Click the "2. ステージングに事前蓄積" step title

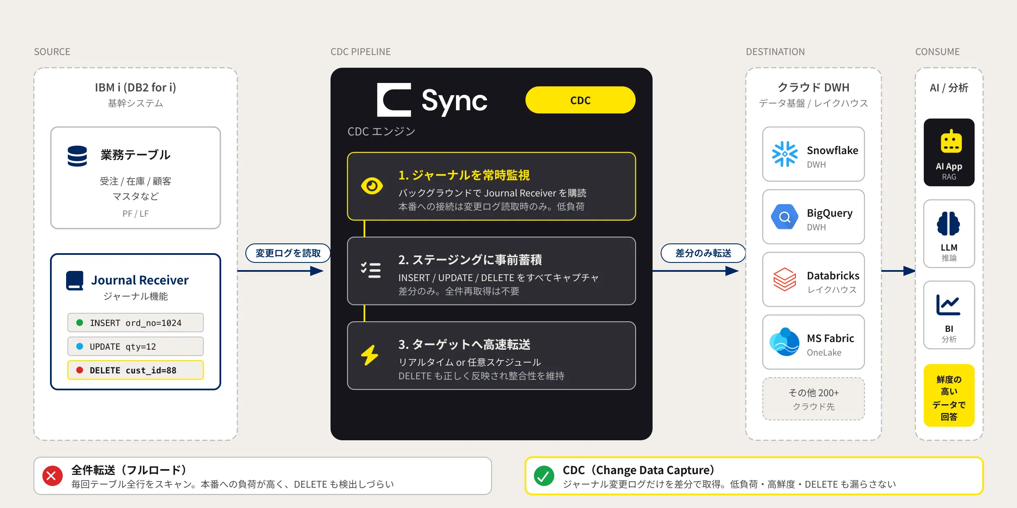pyautogui.click(x=470, y=260)
